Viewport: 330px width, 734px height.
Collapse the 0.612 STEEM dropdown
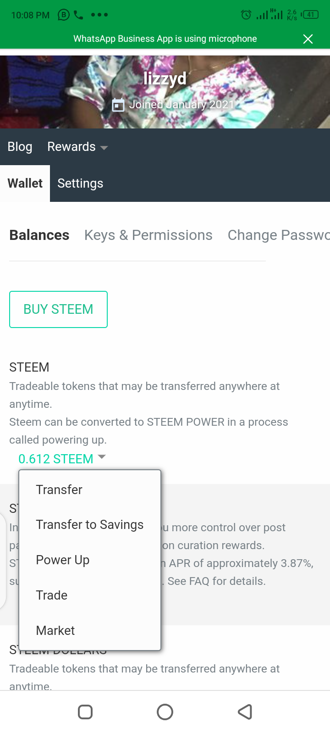pos(102,457)
